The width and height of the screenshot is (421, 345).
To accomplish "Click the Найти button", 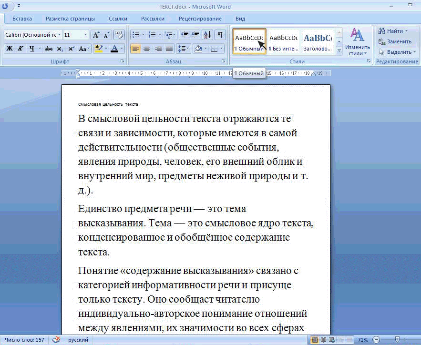I will pos(393,31).
